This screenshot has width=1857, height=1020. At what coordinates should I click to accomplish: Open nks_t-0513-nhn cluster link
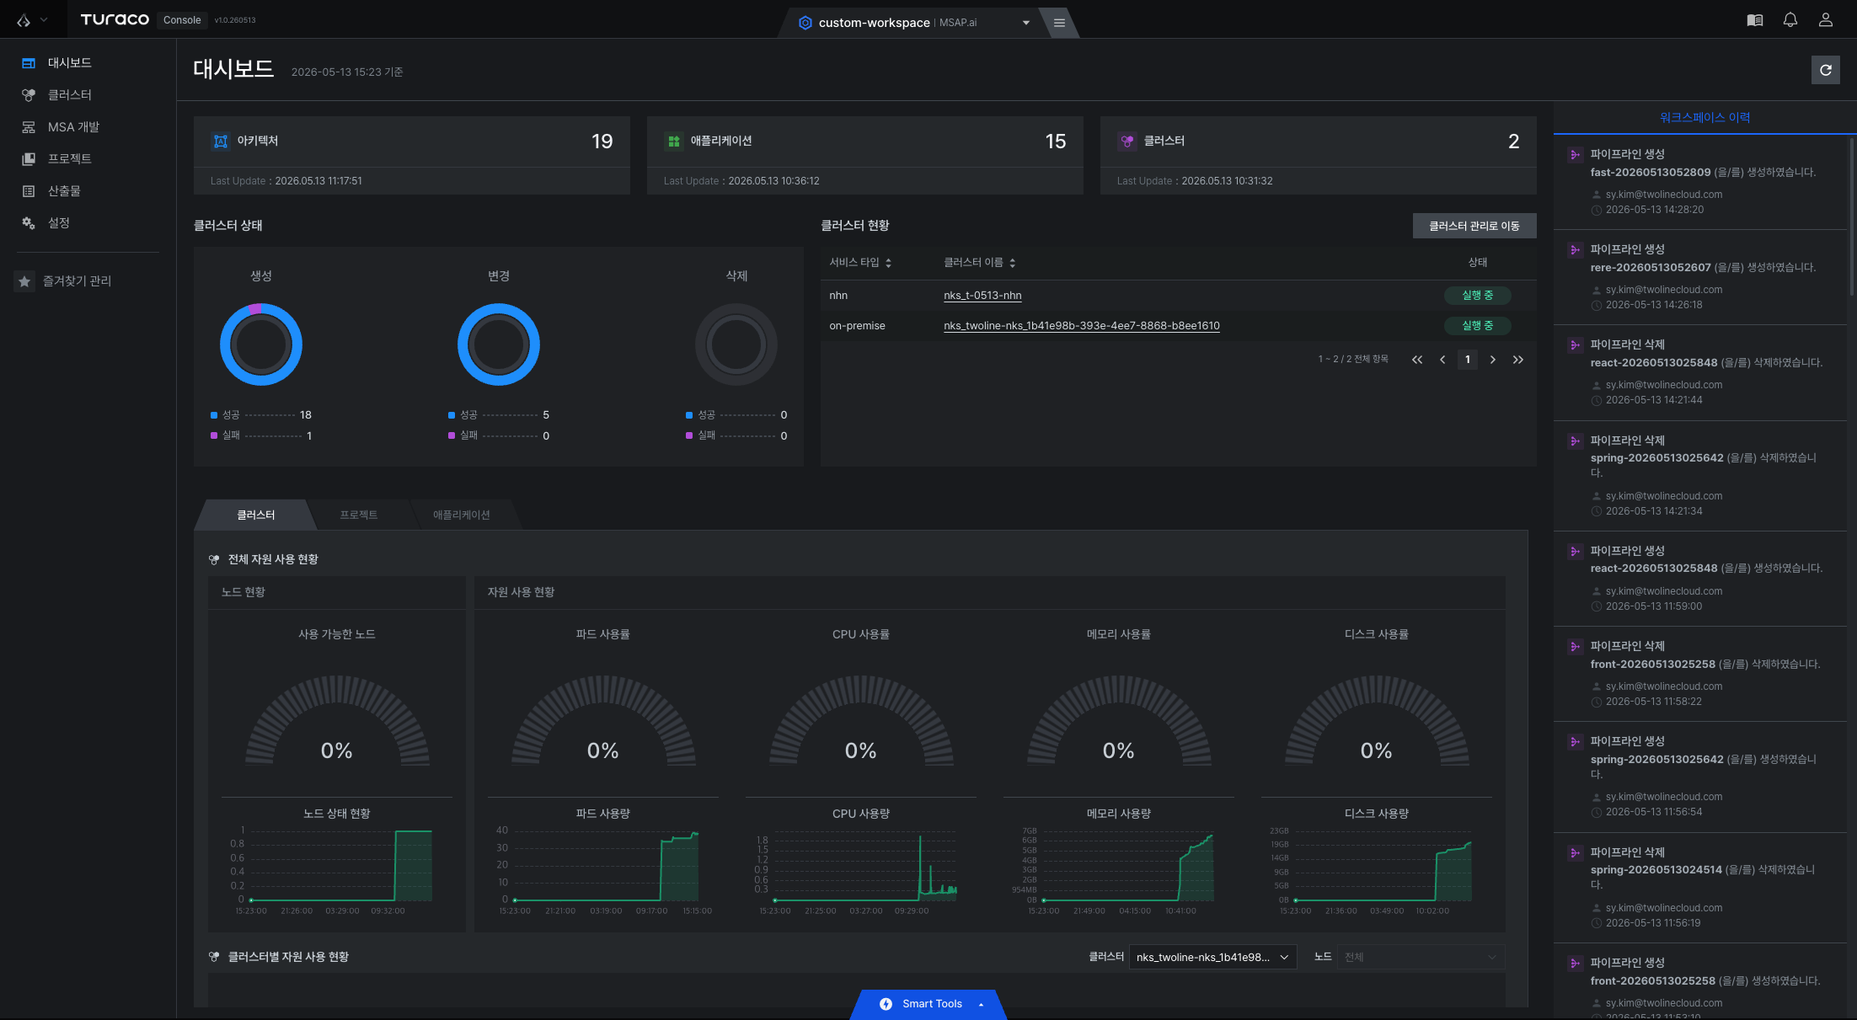982,296
